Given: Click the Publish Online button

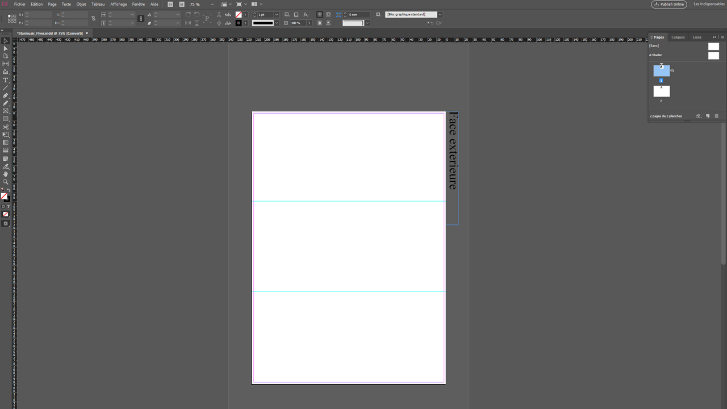Looking at the screenshot, I should point(669,4).
